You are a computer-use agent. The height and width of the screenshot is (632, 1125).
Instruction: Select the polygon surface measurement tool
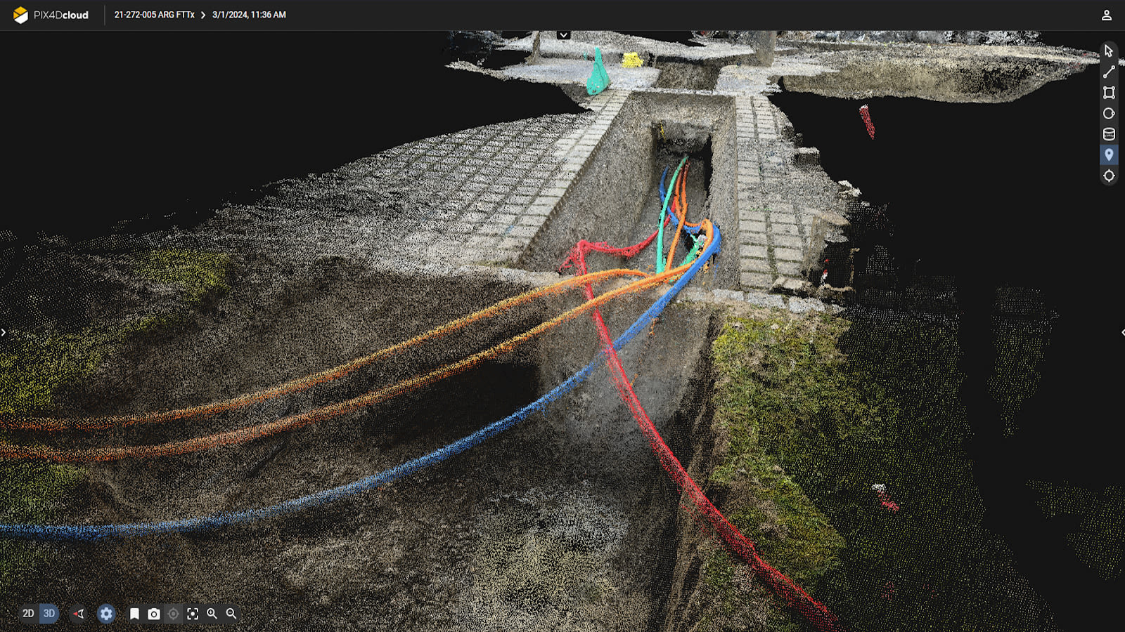pos(1109,92)
